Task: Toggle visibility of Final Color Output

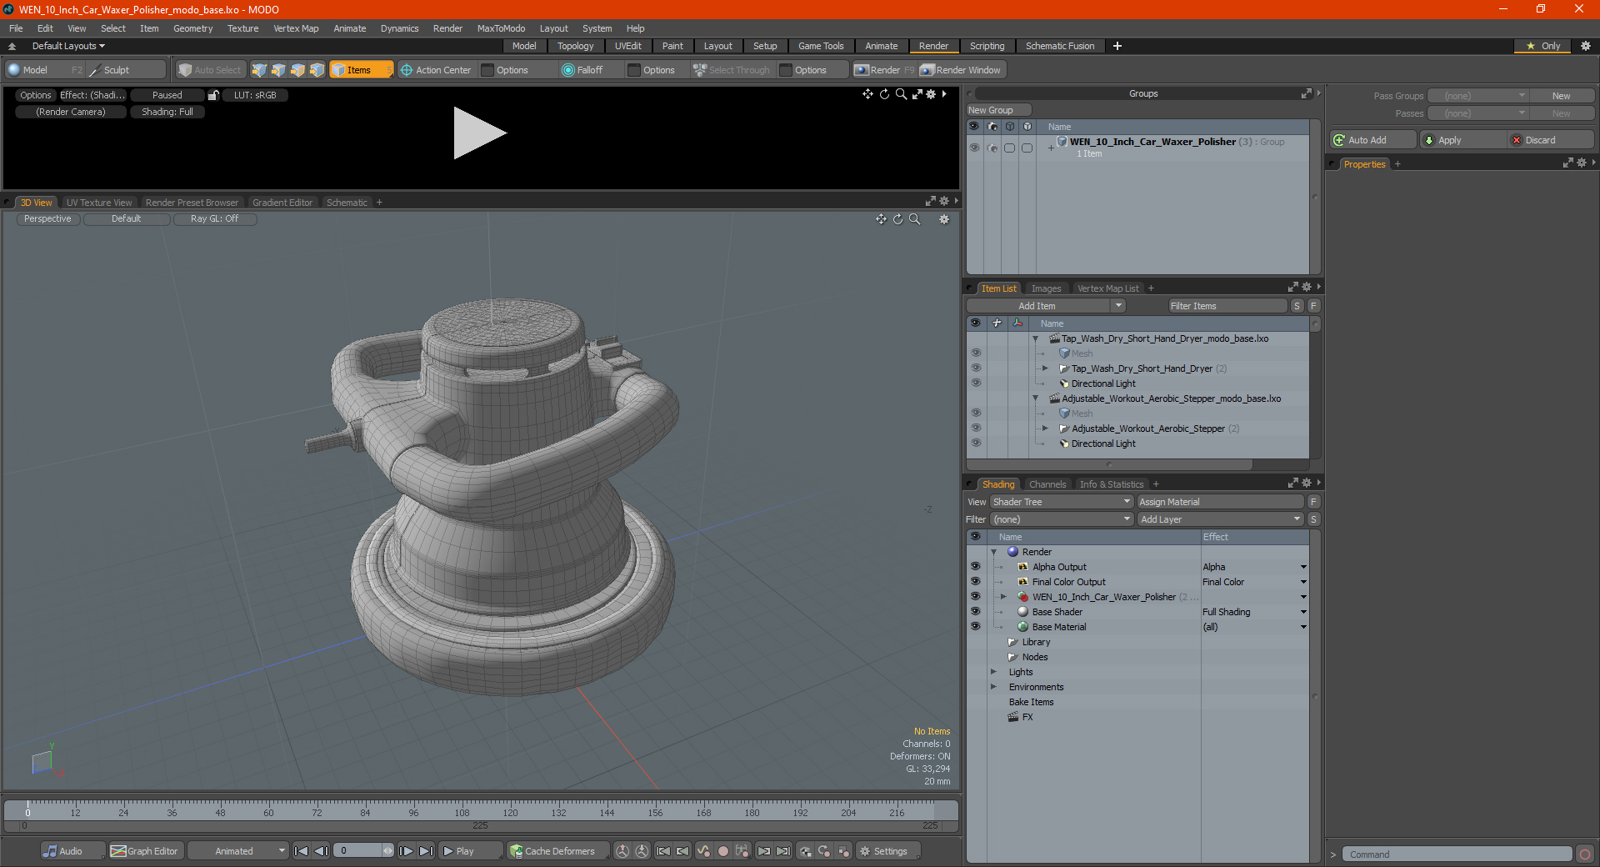Action: [x=975, y=582]
